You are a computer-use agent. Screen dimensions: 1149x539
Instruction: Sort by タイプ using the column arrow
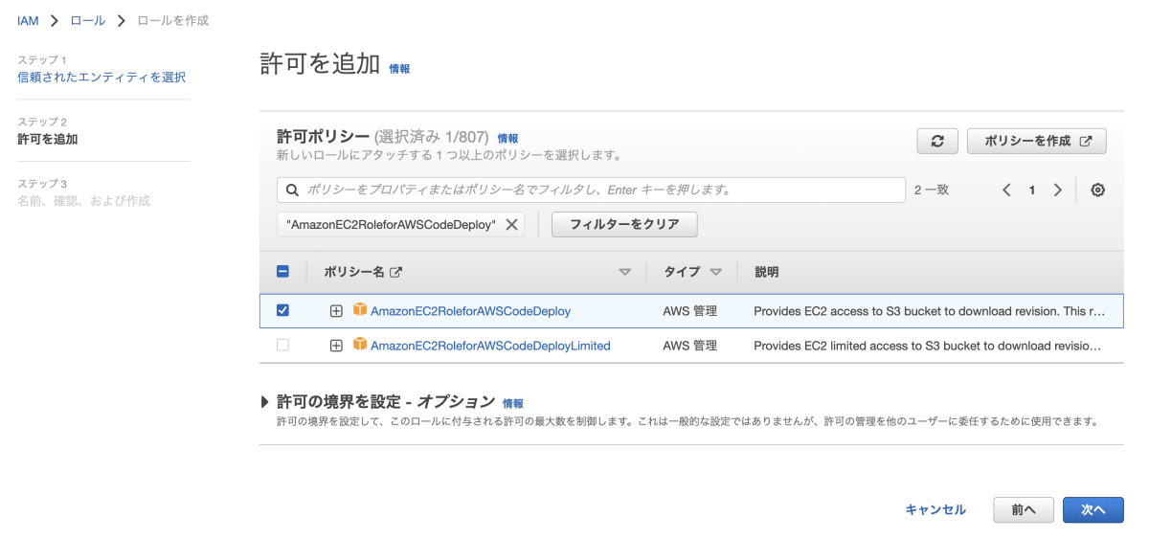[715, 272]
